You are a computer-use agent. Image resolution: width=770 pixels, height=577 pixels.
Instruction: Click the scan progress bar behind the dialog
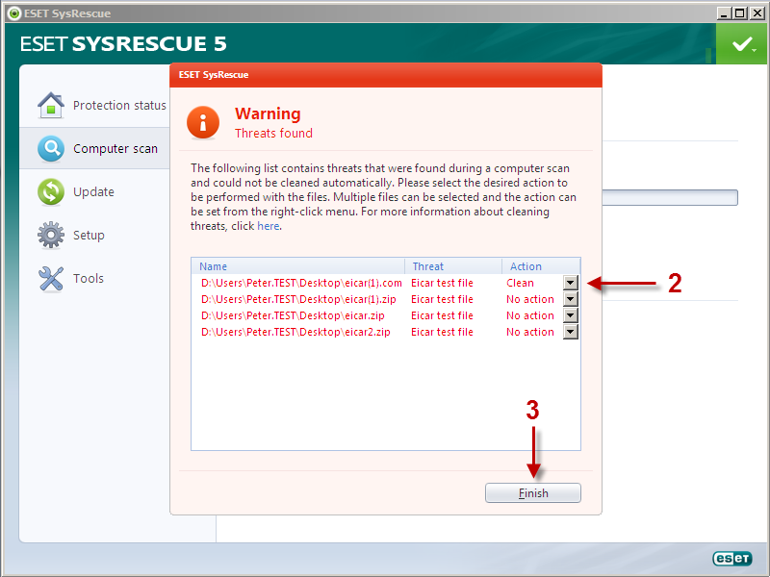pos(670,198)
